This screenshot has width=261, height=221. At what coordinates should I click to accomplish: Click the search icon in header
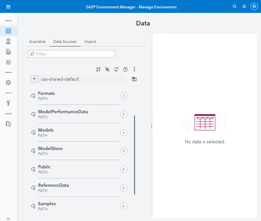[x=234, y=7]
